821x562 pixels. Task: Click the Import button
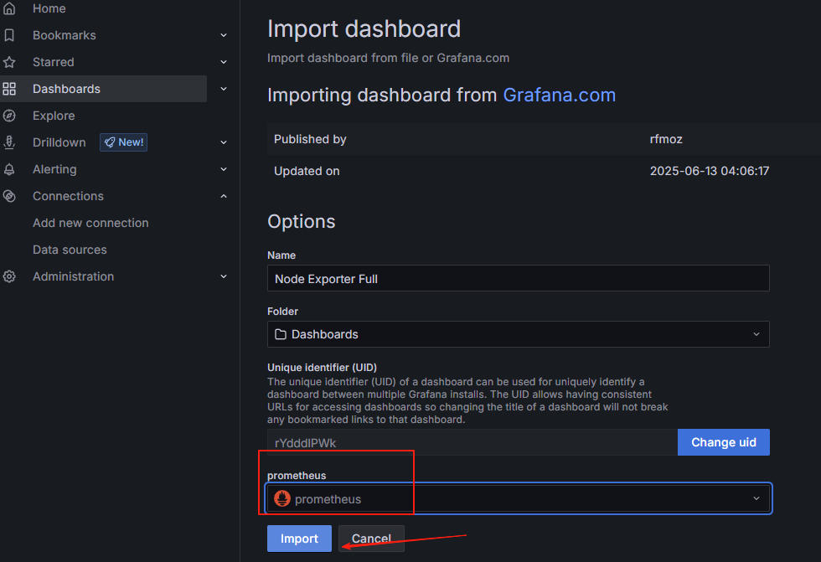(300, 539)
